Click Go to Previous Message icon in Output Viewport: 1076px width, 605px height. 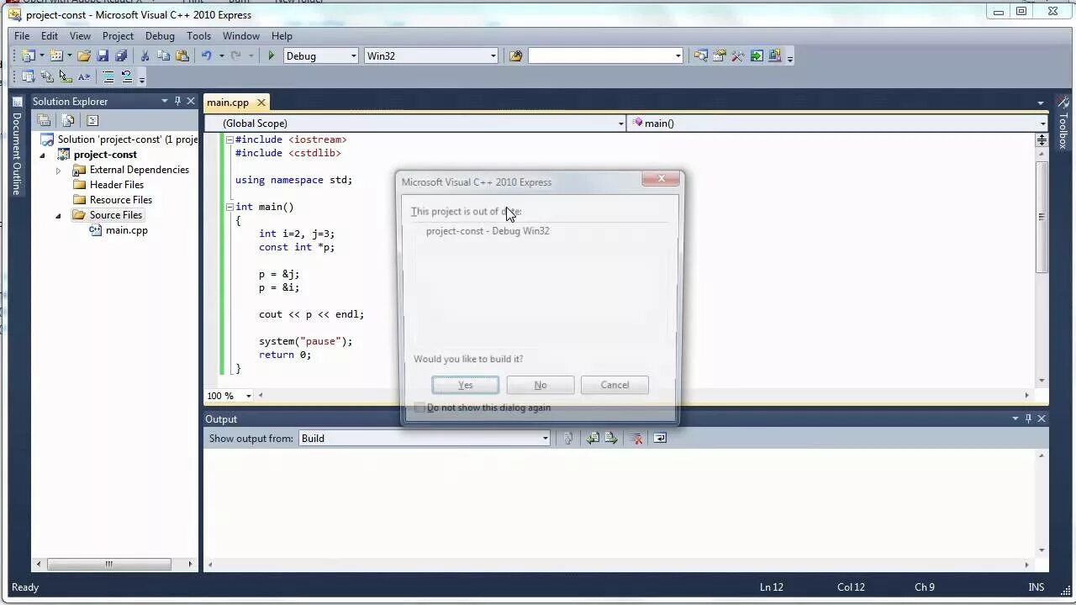[593, 438]
